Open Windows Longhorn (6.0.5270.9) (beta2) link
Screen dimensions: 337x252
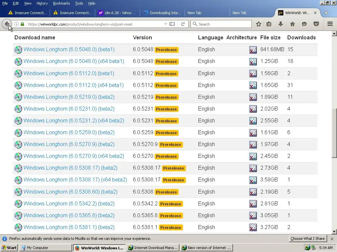(69, 144)
